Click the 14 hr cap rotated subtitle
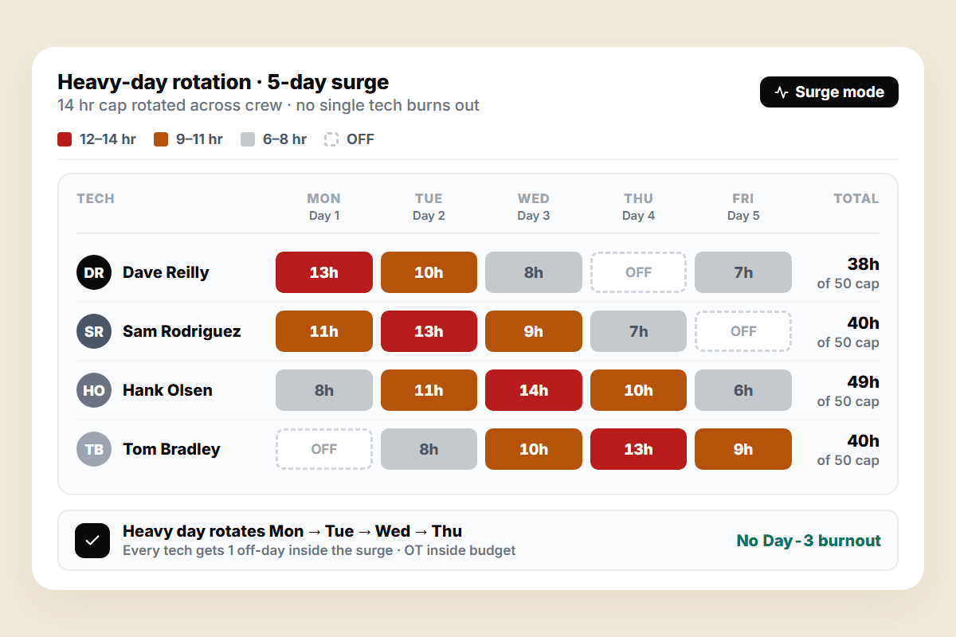The height and width of the screenshot is (637, 956). tap(268, 105)
